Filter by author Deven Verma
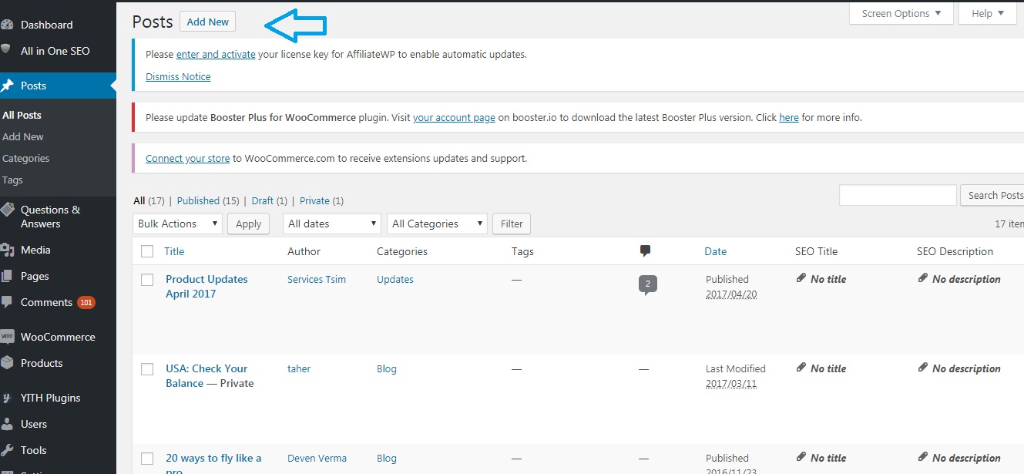 click(x=317, y=458)
